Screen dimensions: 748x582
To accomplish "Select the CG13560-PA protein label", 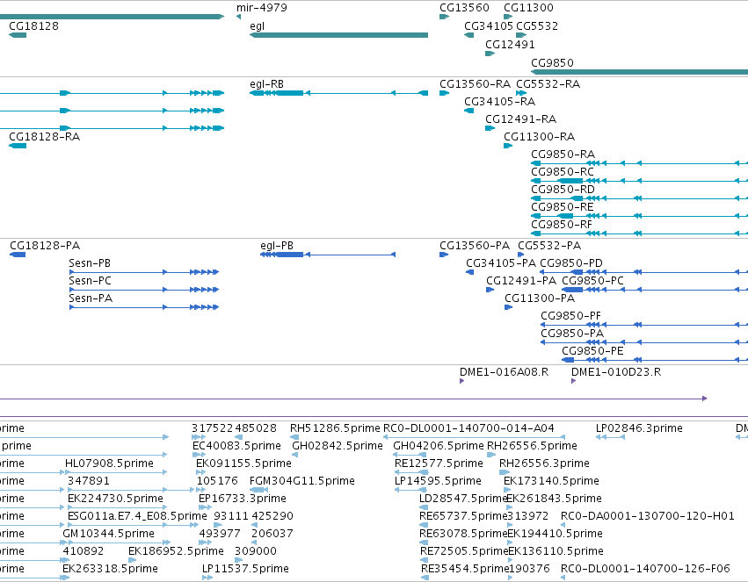I will 475,246.
